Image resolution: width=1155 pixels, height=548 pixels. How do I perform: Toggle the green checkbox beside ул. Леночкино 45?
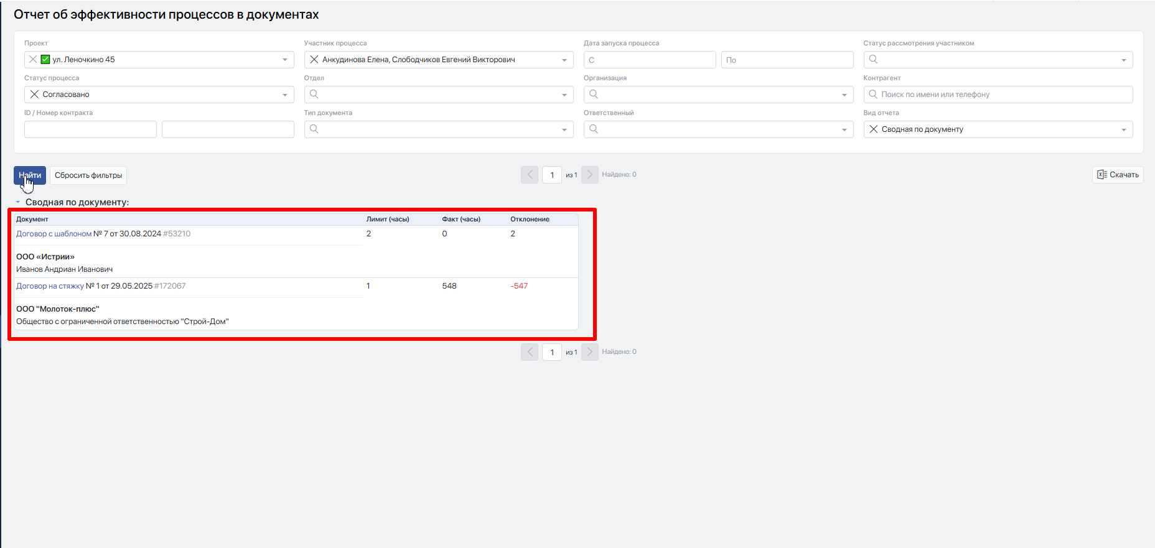pyautogui.click(x=45, y=60)
